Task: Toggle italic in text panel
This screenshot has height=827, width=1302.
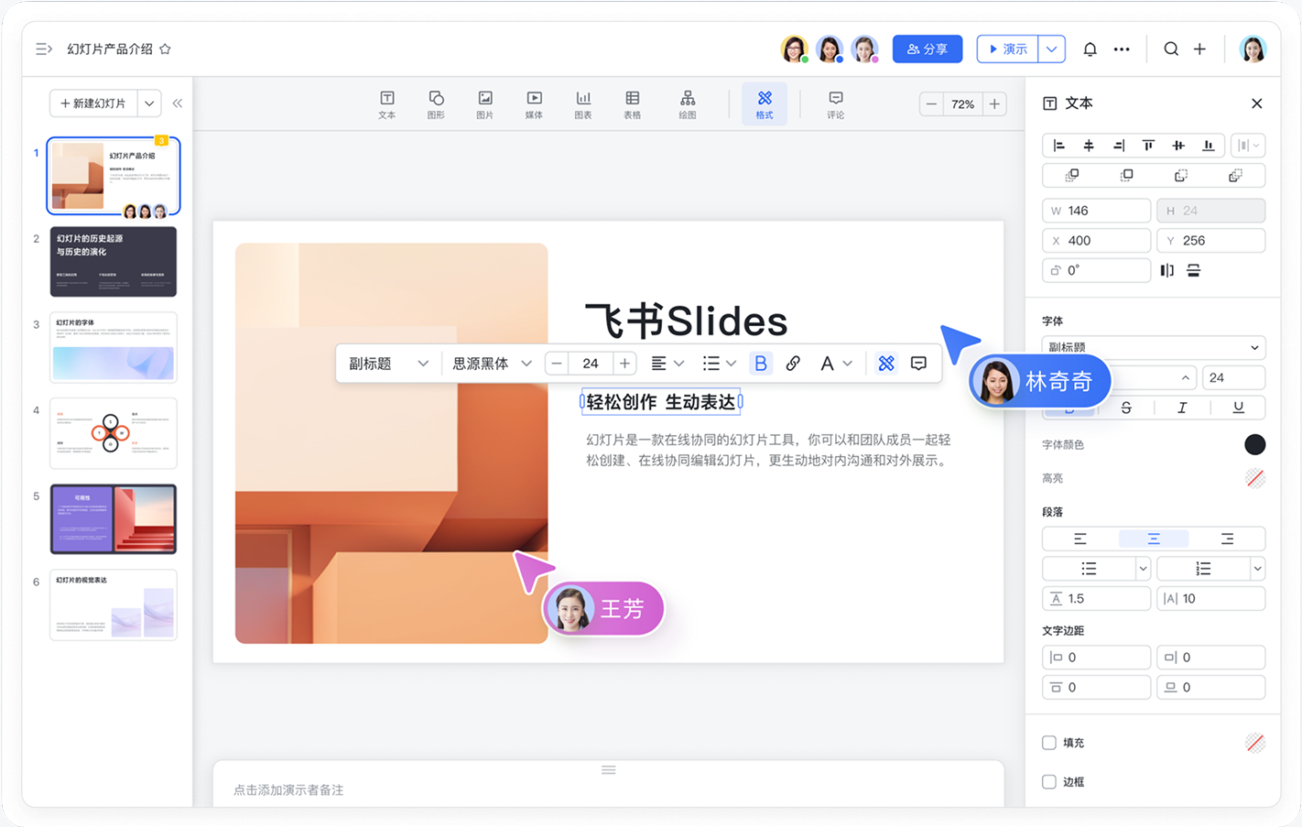Action: coord(1182,408)
